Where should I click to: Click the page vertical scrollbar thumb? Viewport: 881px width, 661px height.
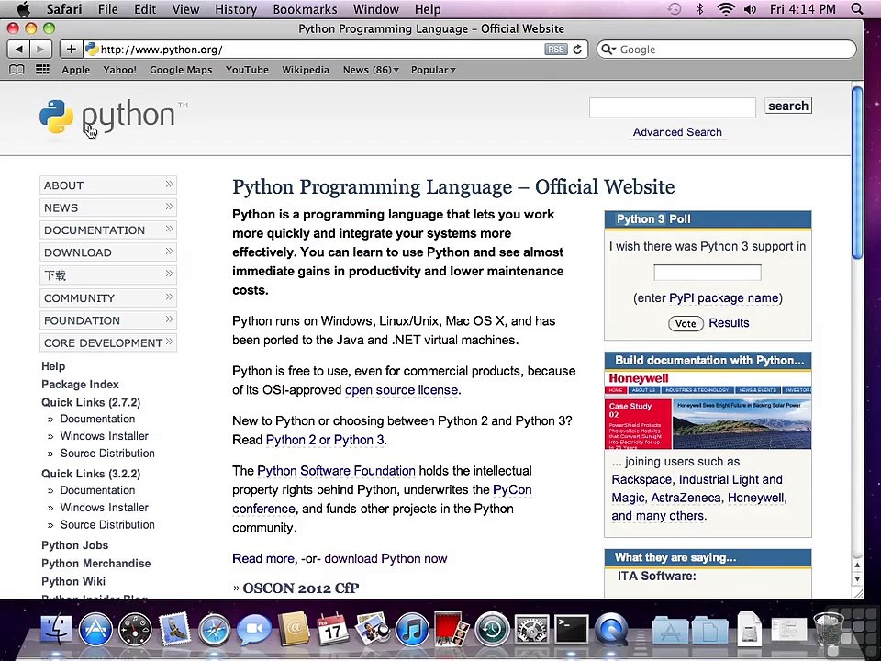(857, 173)
